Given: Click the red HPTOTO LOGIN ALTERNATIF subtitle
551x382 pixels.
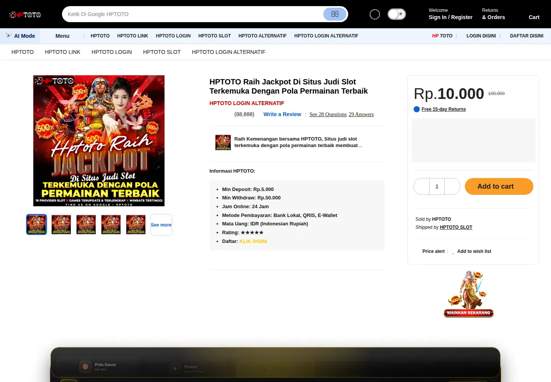Looking at the screenshot, I should point(247,103).
